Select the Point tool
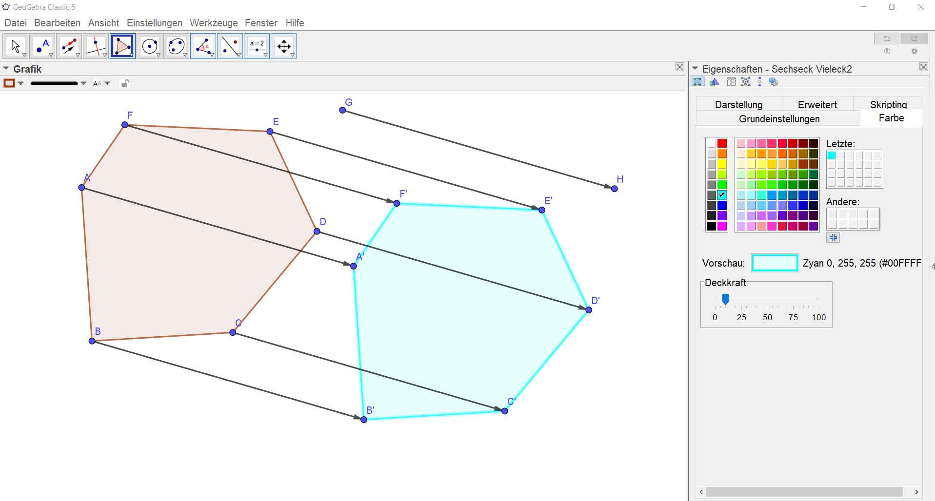Image resolution: width=935 pixels, height=501 pixels. click(x=42, y=46)
